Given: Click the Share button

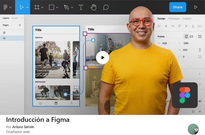Looking at the screenshot, I should click(178, 7).
